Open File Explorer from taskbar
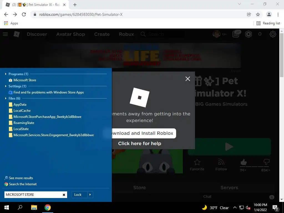Image resolution: width=284 pixels, height=213 pixels. tap(34, 207)
